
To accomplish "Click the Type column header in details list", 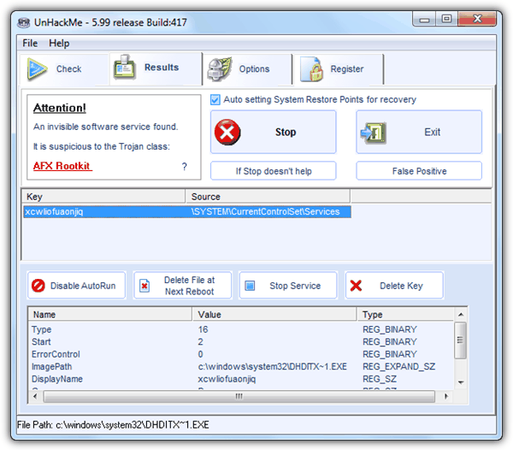I will coord(405,315).
